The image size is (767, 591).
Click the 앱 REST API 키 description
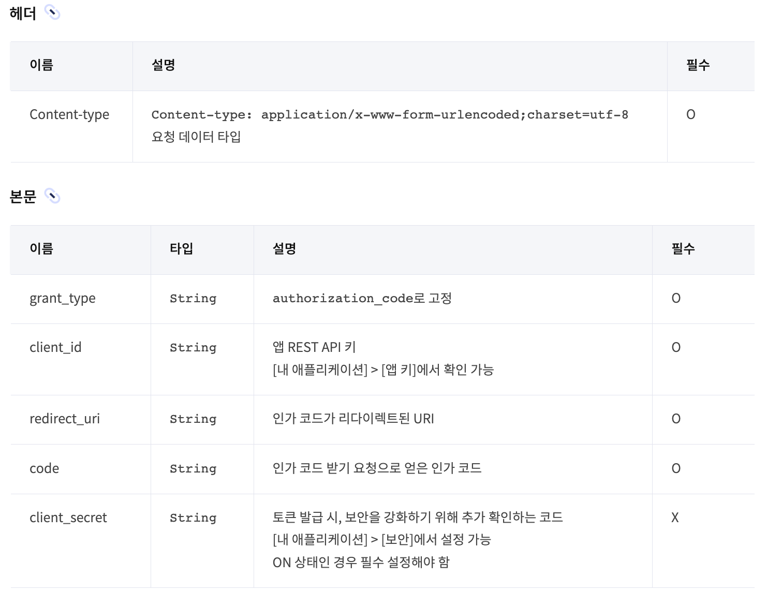(314, 347)
